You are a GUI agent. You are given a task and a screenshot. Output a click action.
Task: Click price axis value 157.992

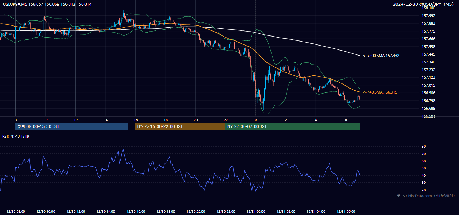(428, 16)
